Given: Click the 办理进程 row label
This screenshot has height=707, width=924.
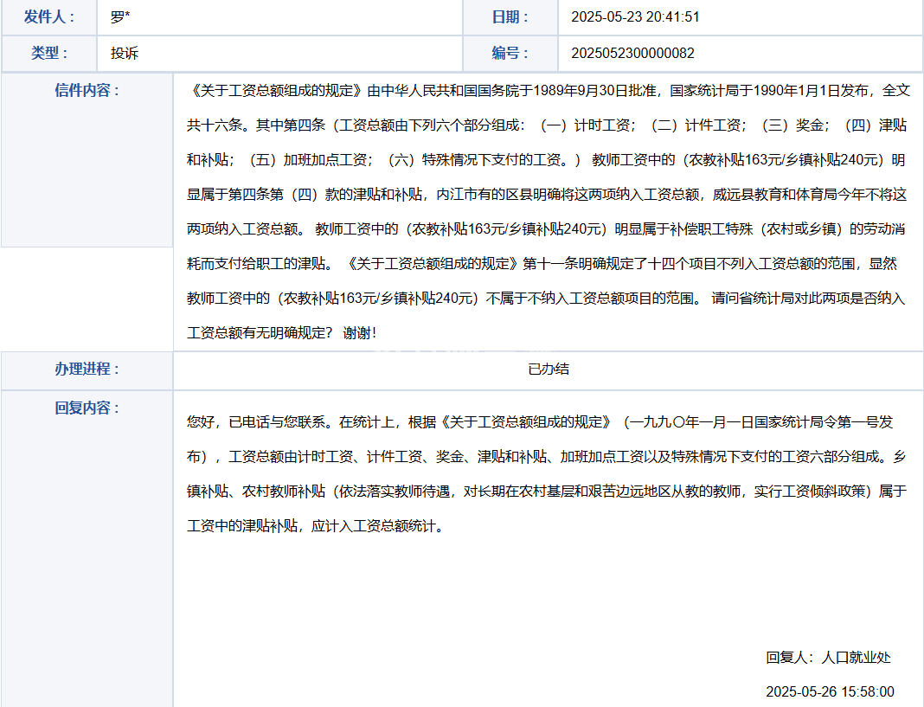Looking at the screenshot, I should point(87,369).
